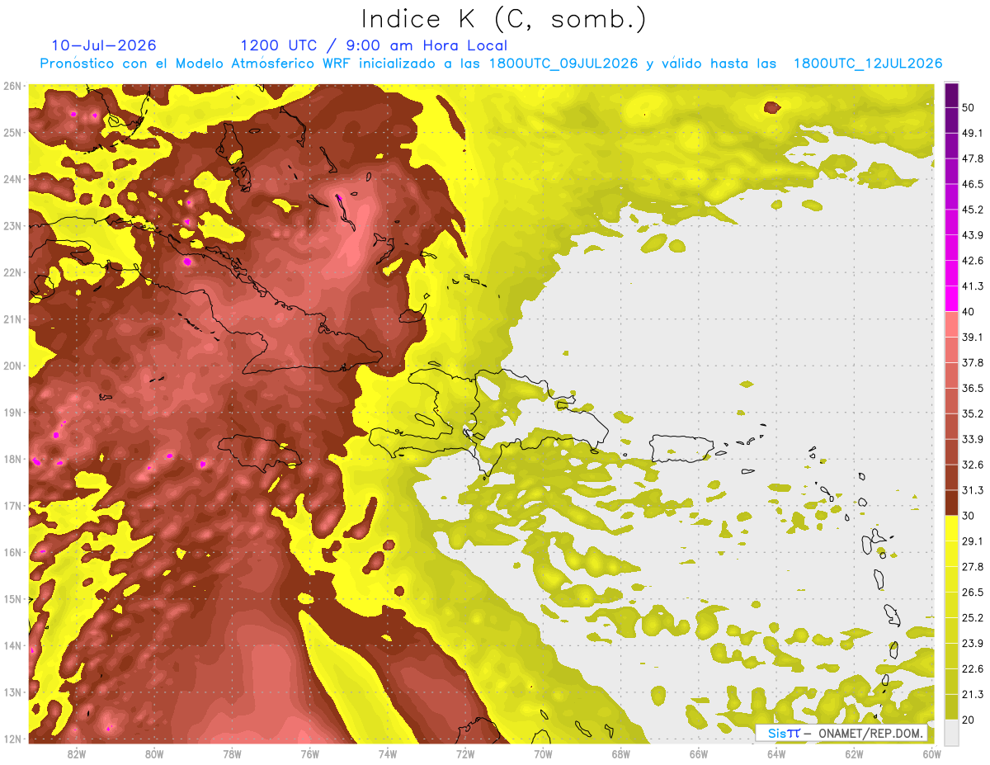
Task: Select the "68W" longitude label
Action: (x=620, y=754)
